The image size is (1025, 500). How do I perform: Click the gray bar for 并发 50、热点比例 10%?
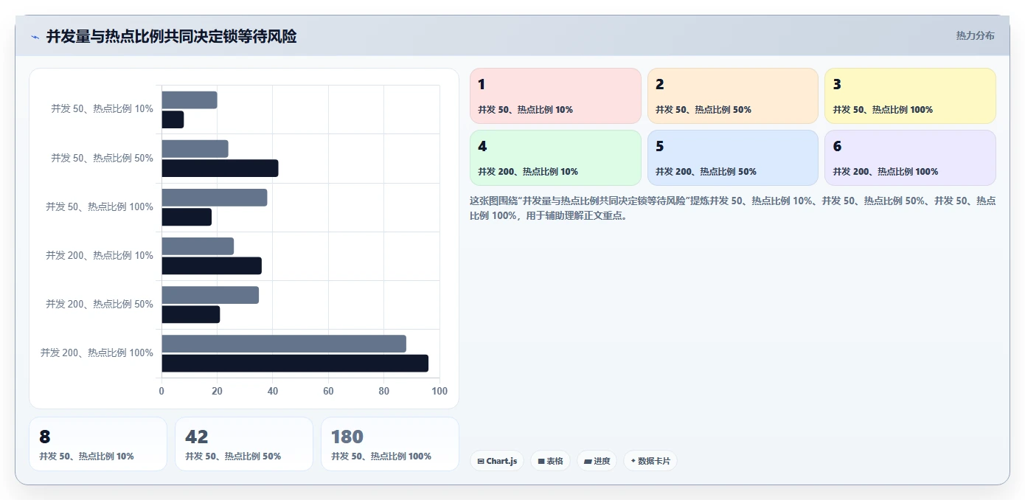190,100
